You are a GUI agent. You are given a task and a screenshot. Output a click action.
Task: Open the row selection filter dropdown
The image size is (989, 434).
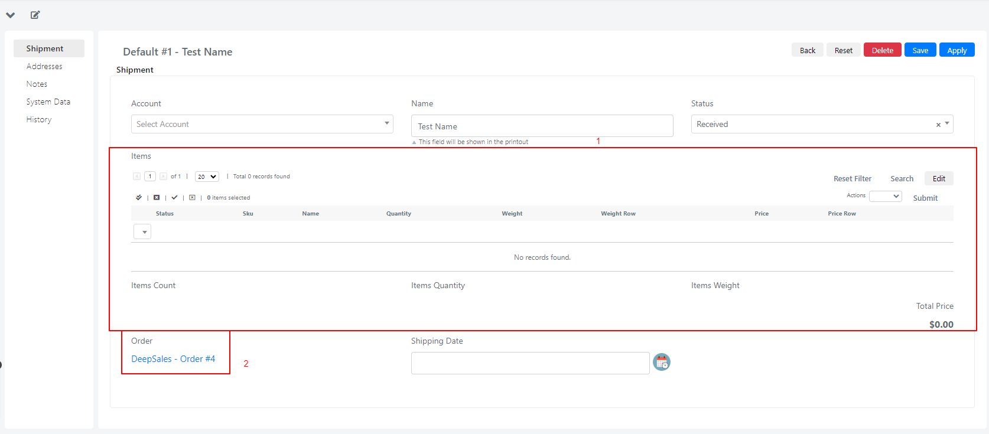(142, 231)
